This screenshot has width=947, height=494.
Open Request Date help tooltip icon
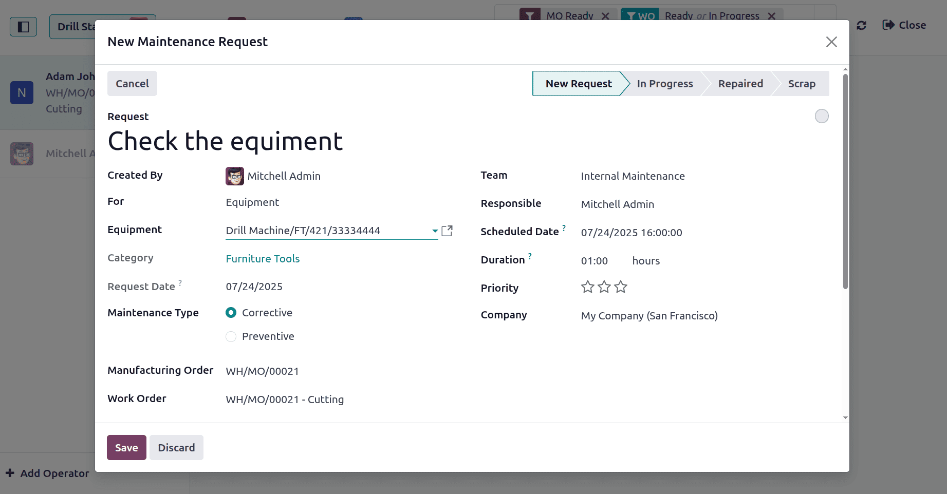[180, 282]
